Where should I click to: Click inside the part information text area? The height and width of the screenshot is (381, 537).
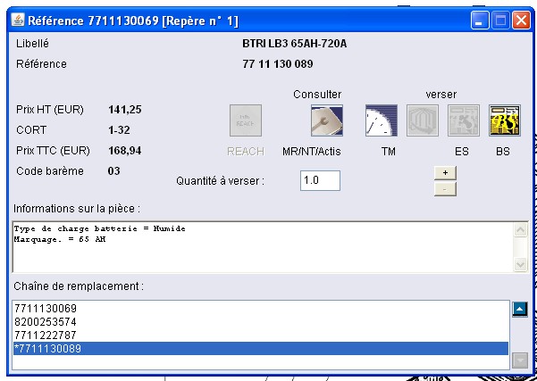[x=259, y=247]
